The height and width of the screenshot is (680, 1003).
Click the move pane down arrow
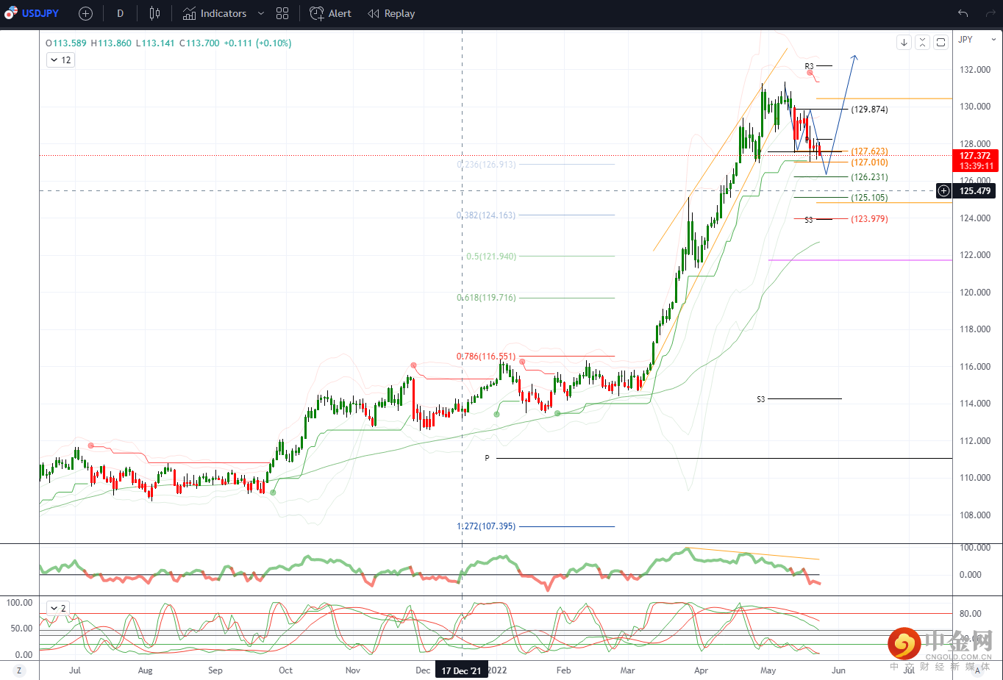point(904,43)
